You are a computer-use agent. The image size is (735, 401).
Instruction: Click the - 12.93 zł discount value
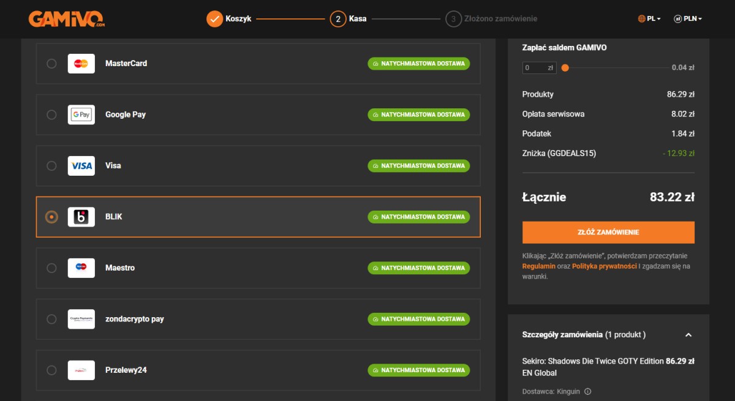tap(678, 153)
